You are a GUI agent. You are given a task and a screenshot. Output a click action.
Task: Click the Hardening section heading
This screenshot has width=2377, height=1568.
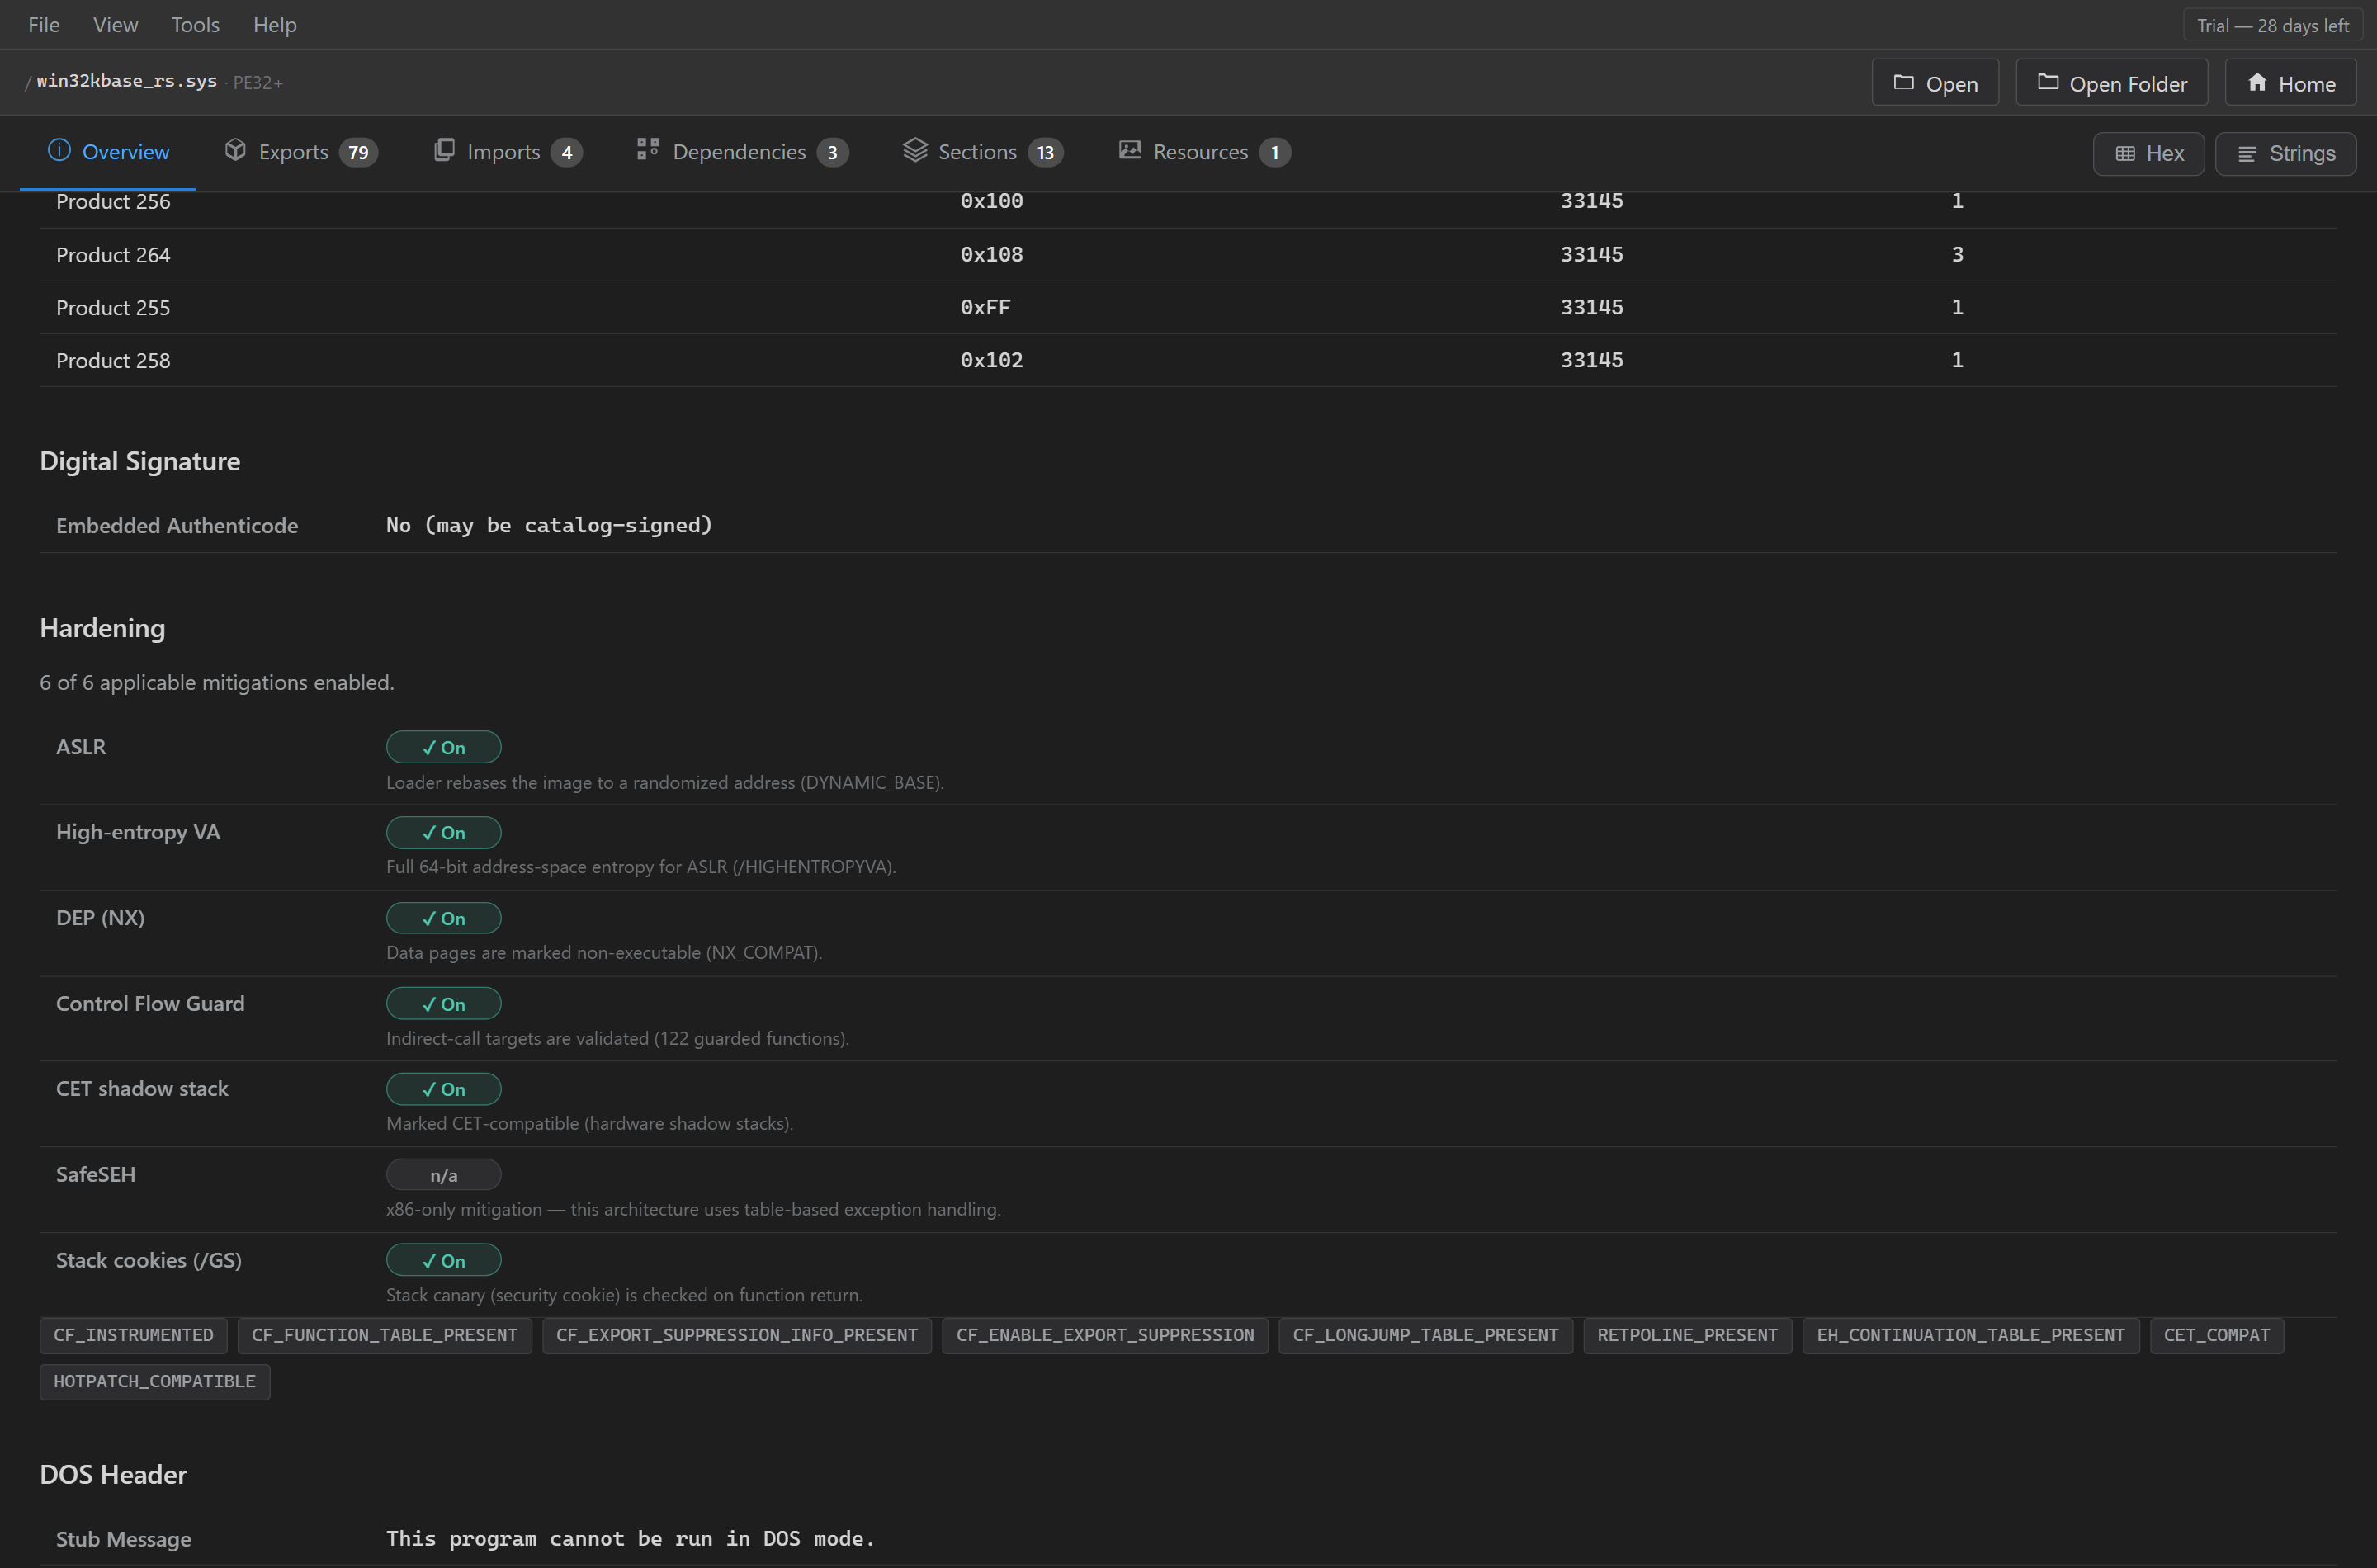point(102,629)
